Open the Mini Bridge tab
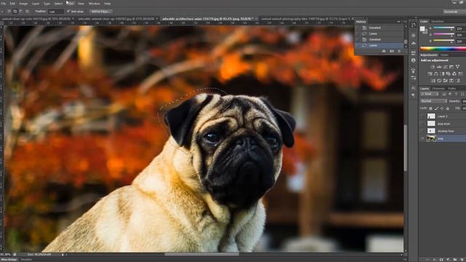 [x=9, y=260]
